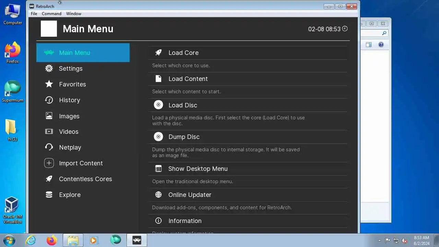The height and width of the screenshot is (247, 439).
Task: Click the History clock icon
Action: pyautogui.click(x=49, y=100)
